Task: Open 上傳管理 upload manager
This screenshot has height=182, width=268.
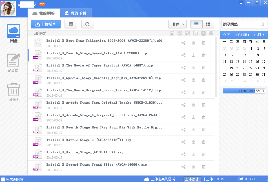Action: 192,179
